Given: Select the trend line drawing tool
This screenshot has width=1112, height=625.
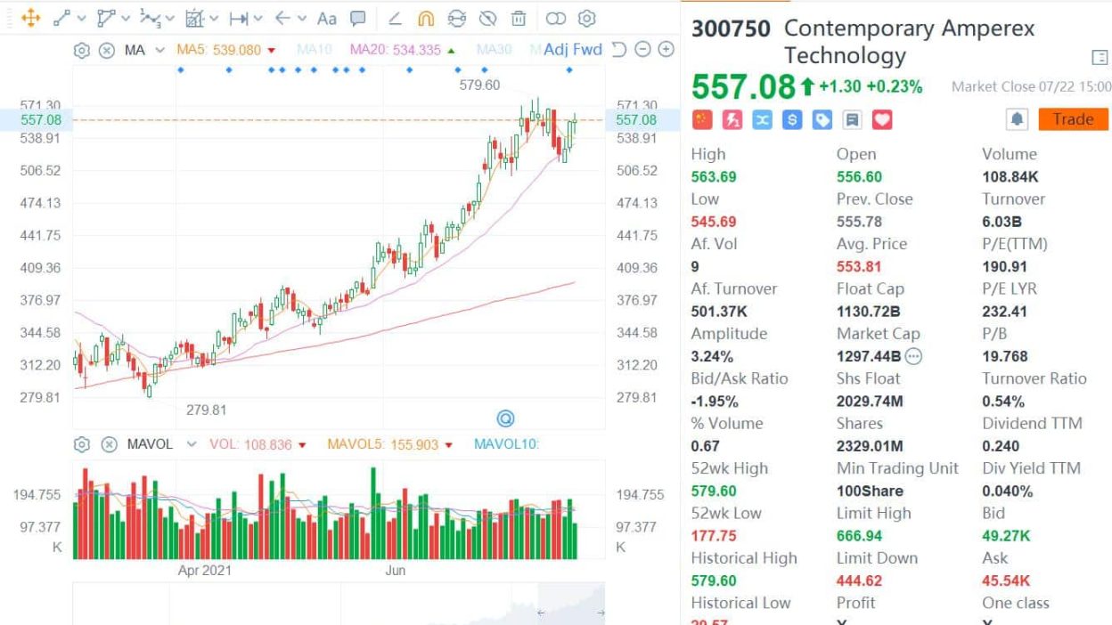Looking at the screenshot, I should [x=61, y=18].
